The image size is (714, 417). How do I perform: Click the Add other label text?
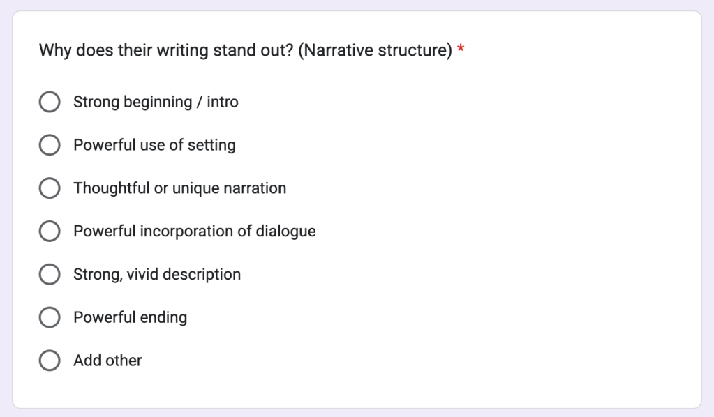(x=107, y=361)
